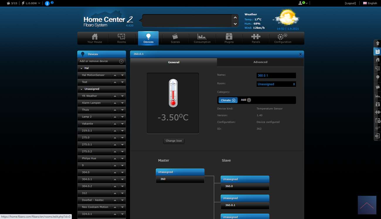Click the thermometer device icon
Screen dimensions: 381x219
tap(173, 93)
